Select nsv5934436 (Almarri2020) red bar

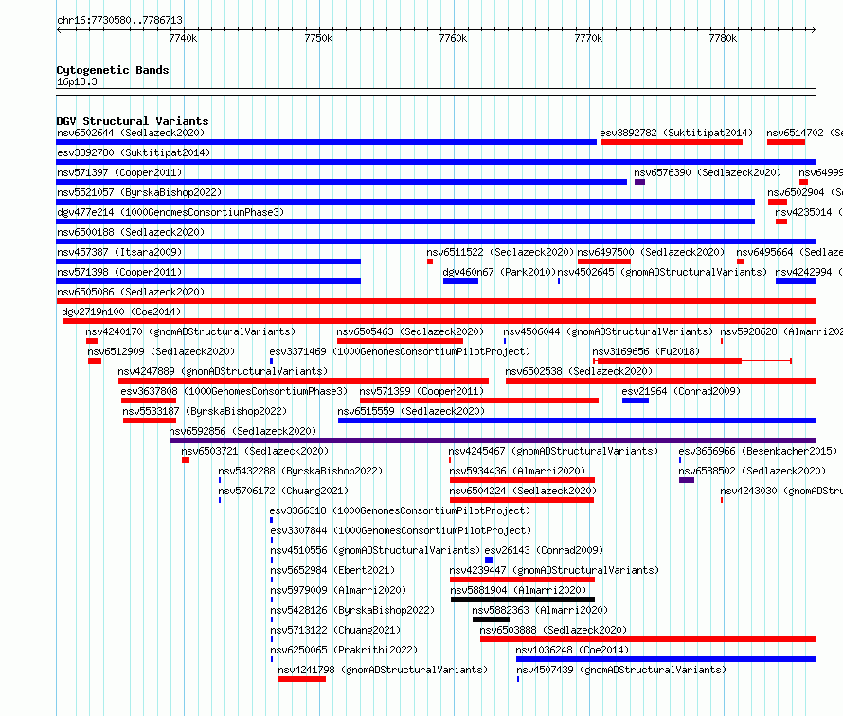tap(522, 480)
